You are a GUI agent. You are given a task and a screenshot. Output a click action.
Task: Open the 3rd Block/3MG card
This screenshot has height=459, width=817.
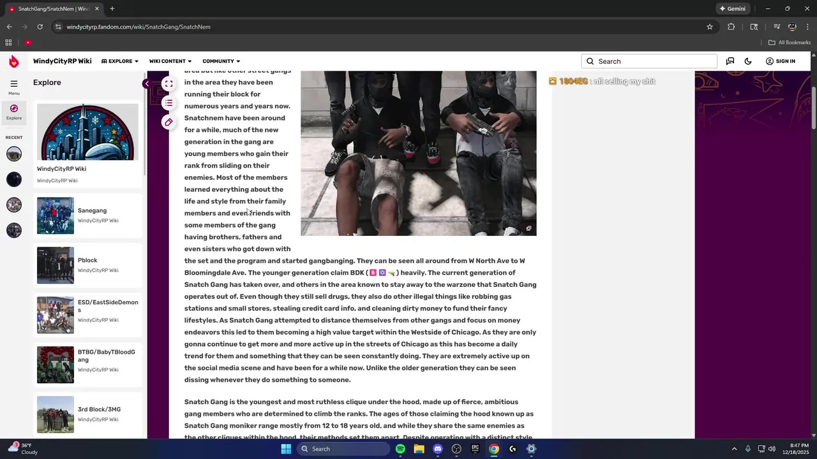pos(87,414)
